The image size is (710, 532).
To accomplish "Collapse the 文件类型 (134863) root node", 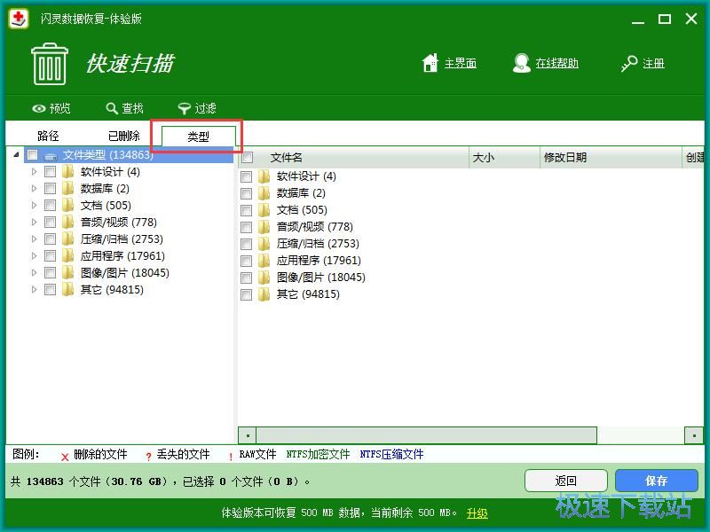I will tap(18, 155).
